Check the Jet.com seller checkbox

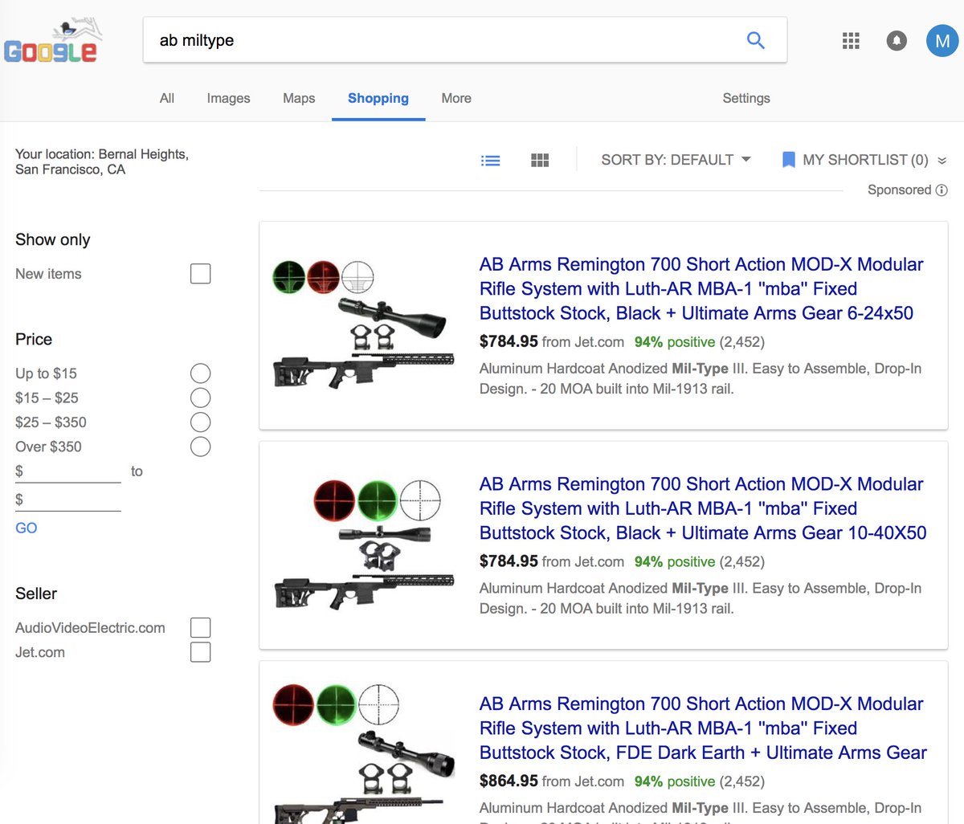[201, 652]
